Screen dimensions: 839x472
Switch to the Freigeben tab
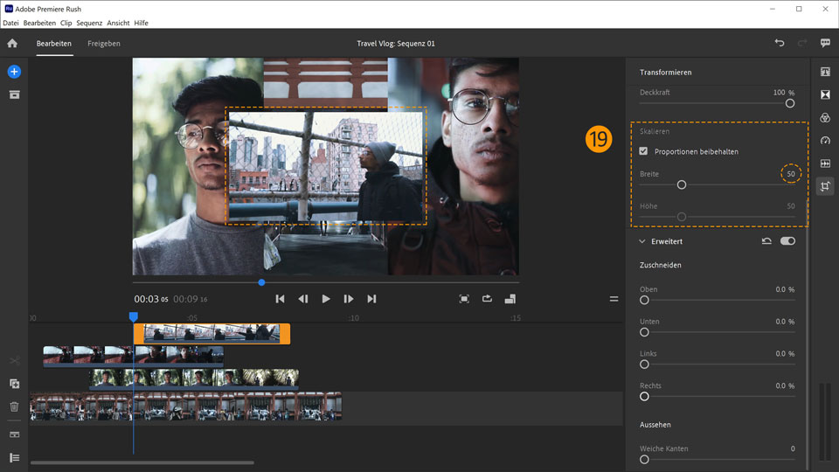(x=104, y=43)
